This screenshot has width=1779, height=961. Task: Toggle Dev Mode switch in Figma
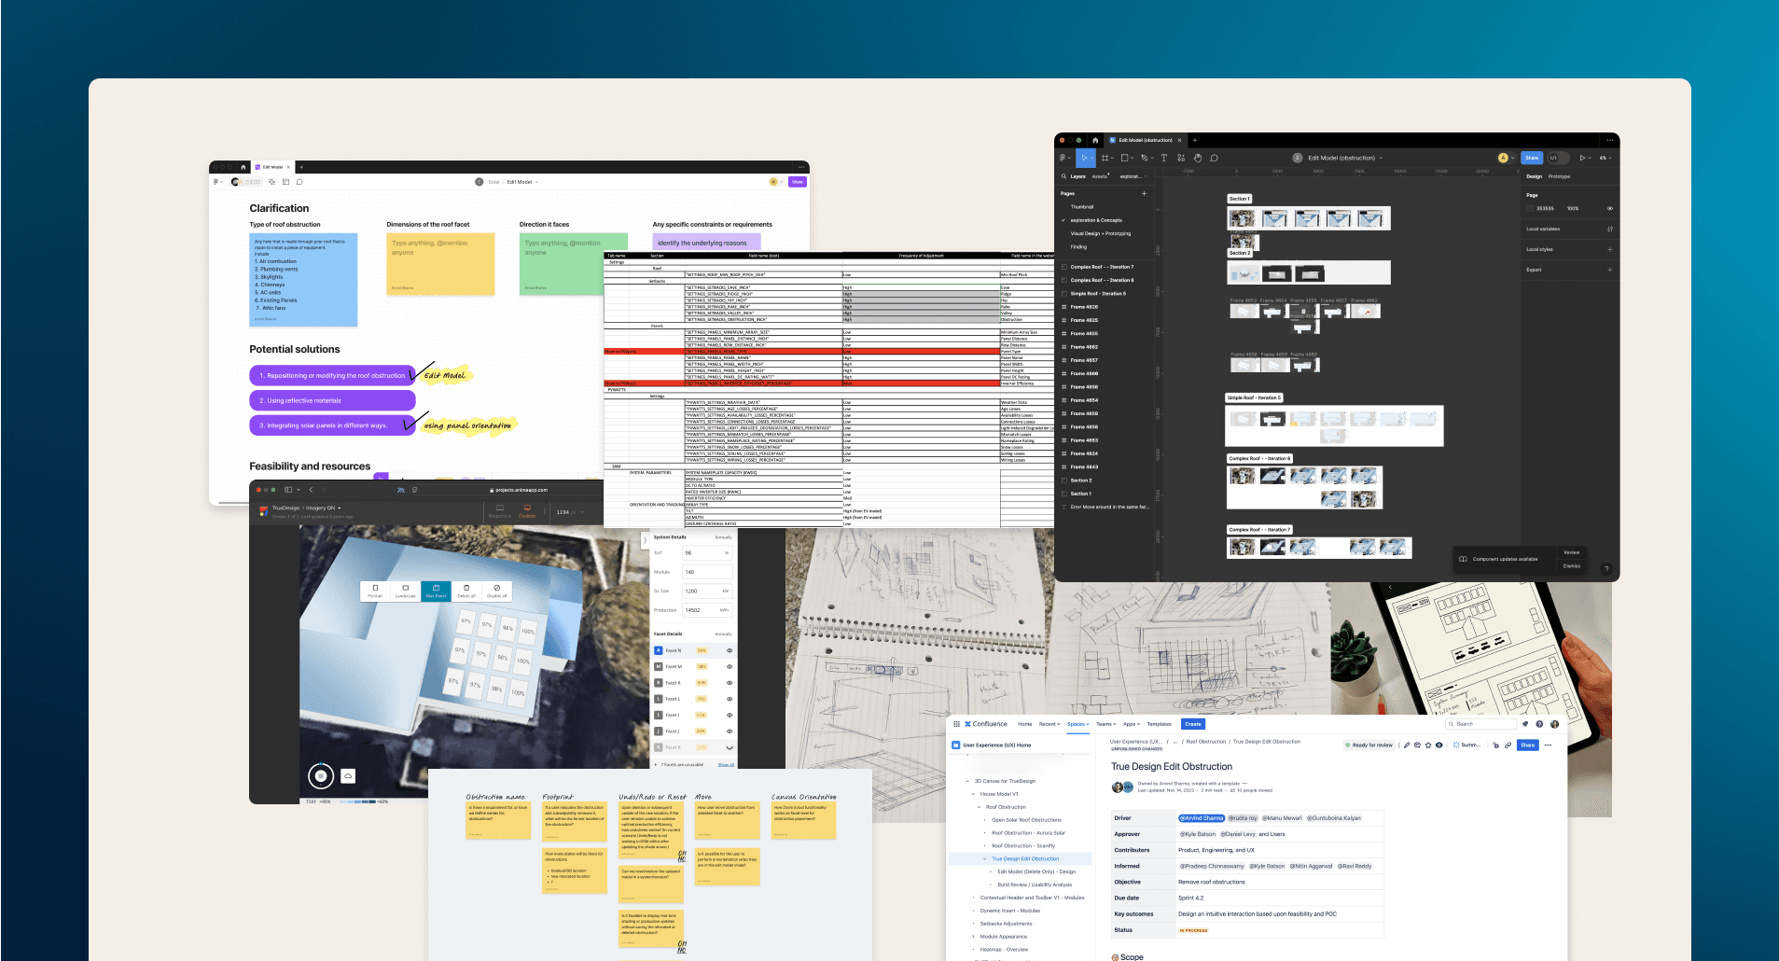(x=1557, y=158)
